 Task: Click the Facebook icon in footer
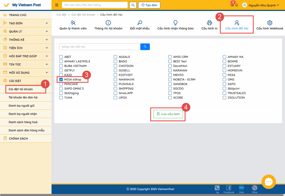click(229, 188)
